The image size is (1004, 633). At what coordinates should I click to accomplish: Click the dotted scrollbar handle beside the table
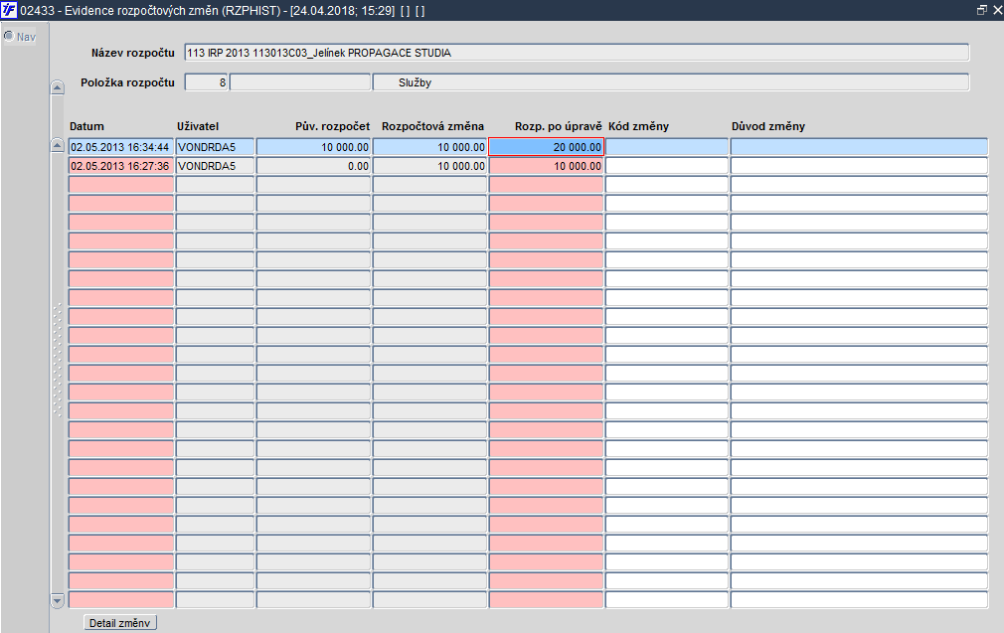[57, 361]
